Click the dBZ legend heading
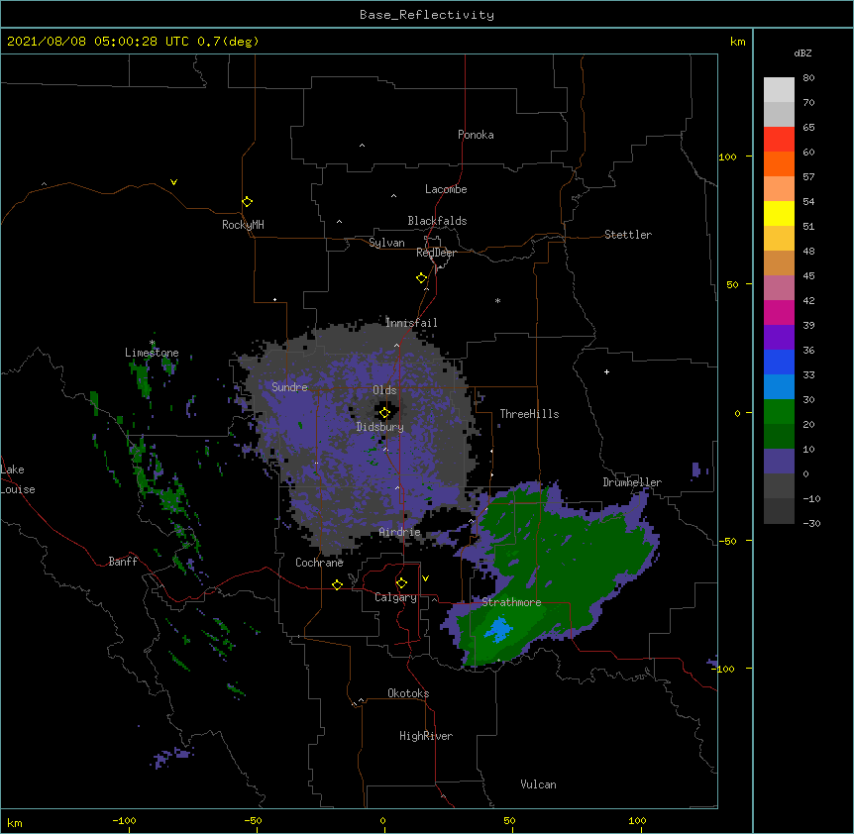This screenshot has width=854, height=834. point(802,52)
